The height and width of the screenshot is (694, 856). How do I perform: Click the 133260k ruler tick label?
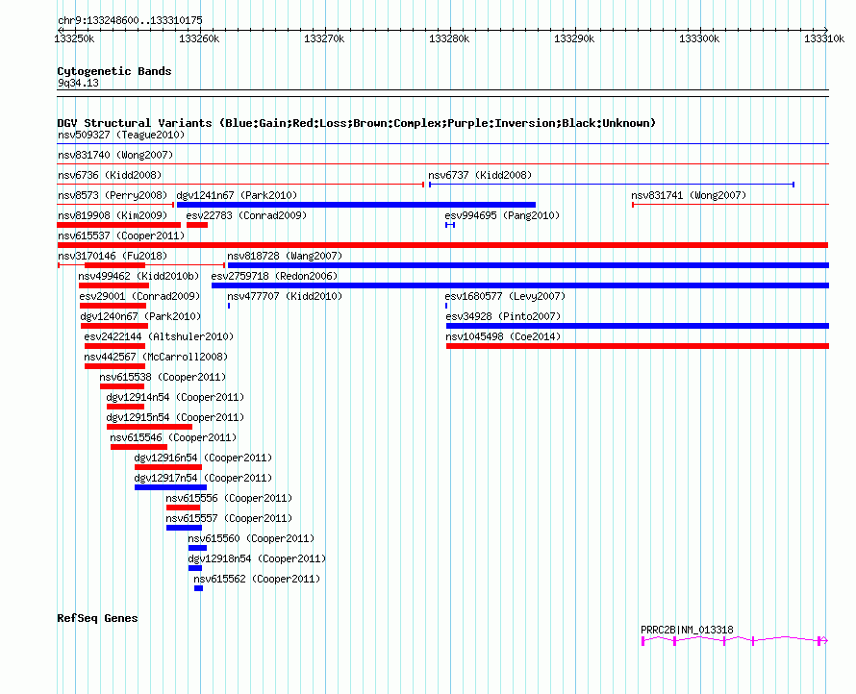(199, 38)
